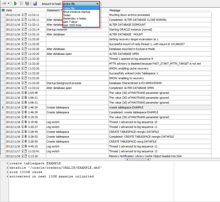Select 'Thread 1 advanced to log sequence 13' row
Screen dimensions: 220x202
click(133, 151)
